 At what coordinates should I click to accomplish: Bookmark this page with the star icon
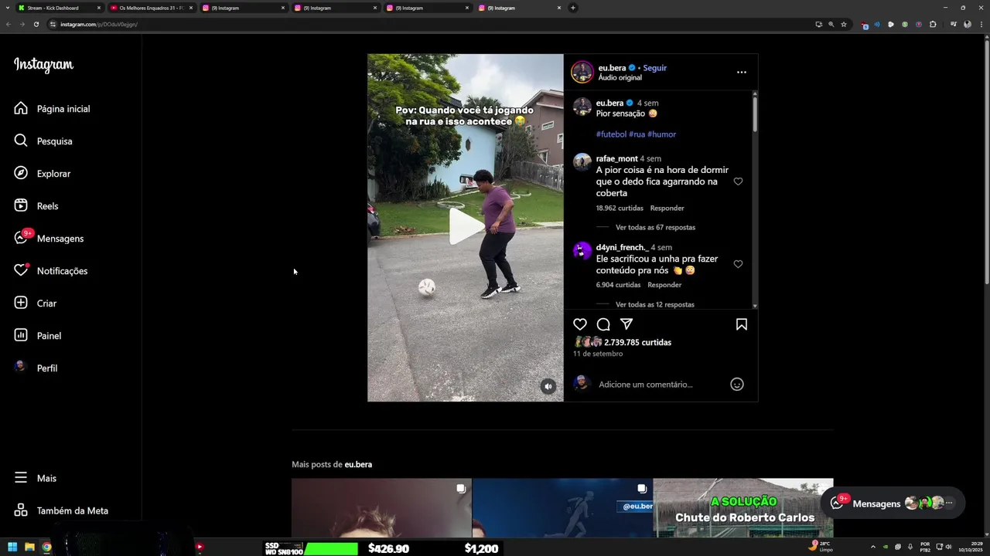pos(844,24)
